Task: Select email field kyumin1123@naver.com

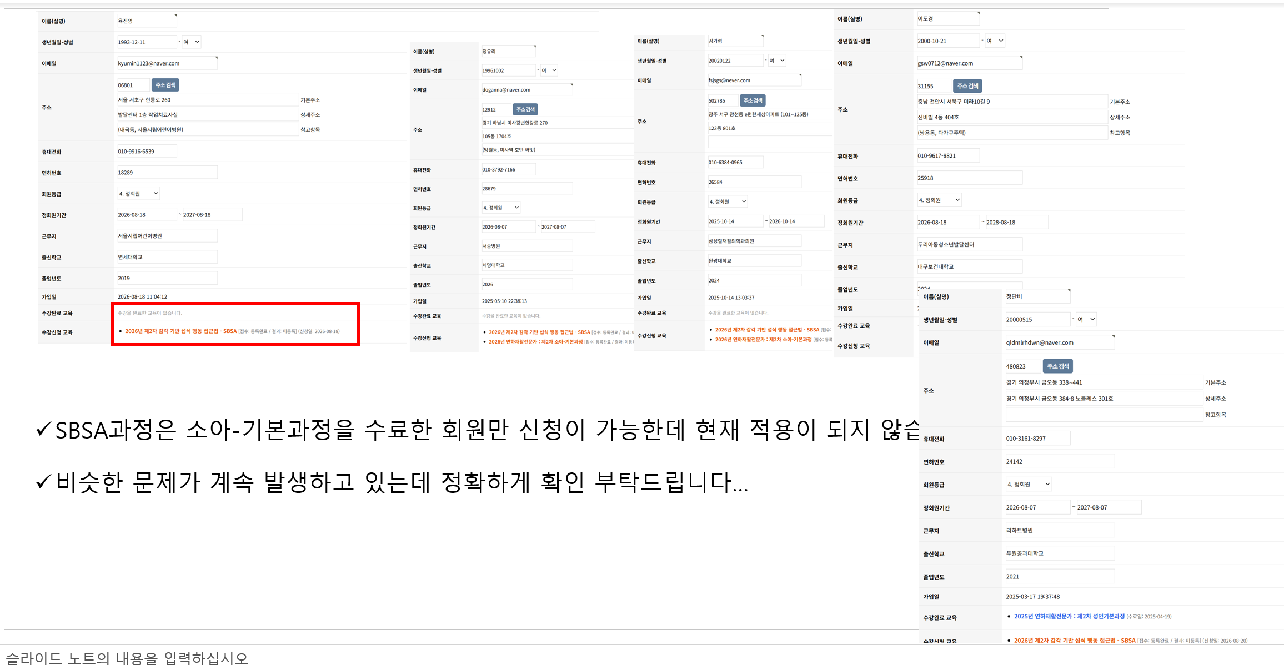Action: (167, 63)
